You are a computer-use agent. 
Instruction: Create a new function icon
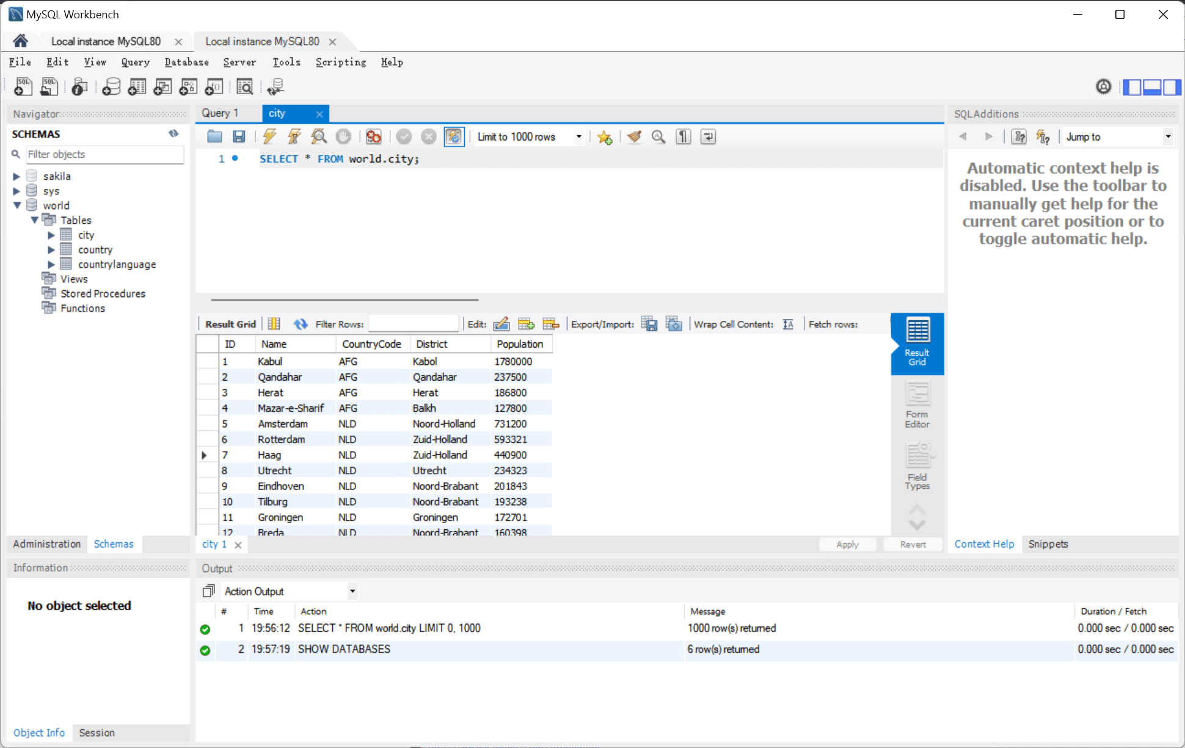click(214, 87)
